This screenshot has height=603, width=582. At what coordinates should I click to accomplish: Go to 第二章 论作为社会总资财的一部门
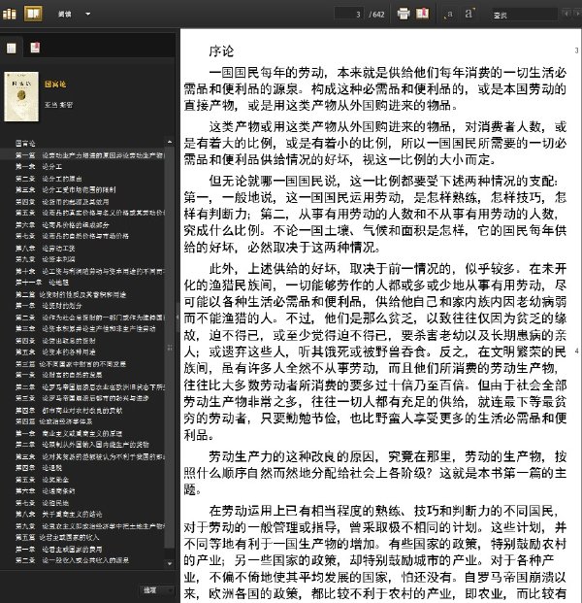90,318
